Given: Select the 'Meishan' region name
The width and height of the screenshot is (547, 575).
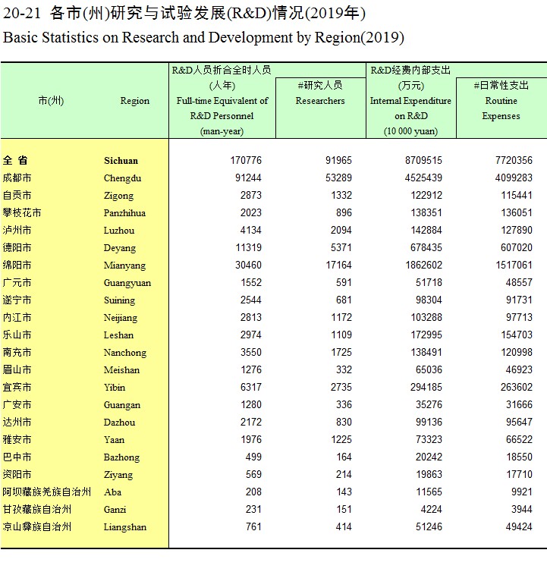Looking at the screenshot, I should [x=121, y=370].
